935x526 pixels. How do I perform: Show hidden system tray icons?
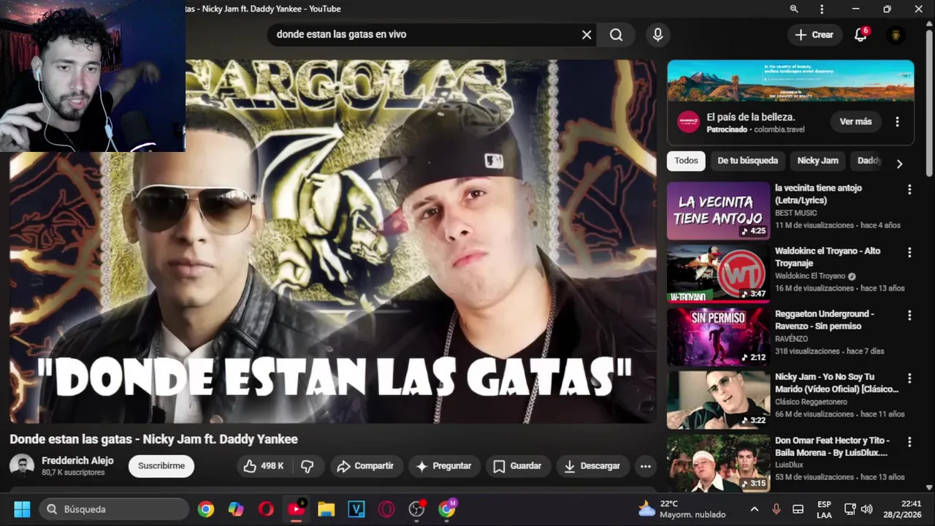click(755, 509)
